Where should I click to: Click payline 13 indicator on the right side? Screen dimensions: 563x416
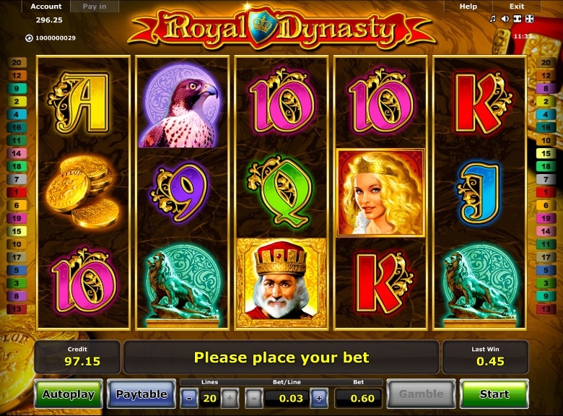point(546,309)
